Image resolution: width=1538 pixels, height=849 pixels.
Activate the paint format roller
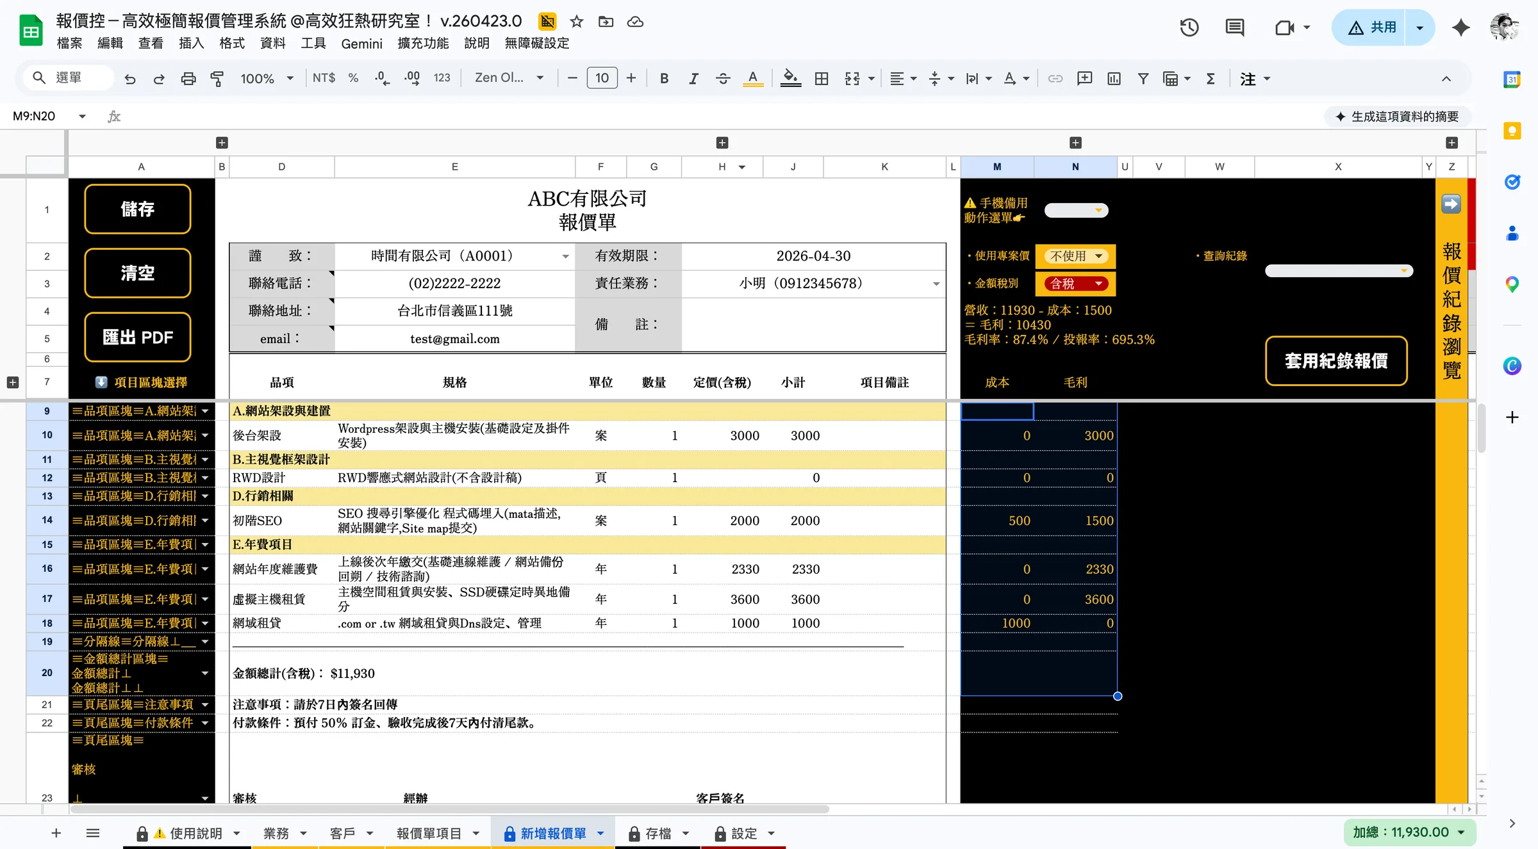217,79
